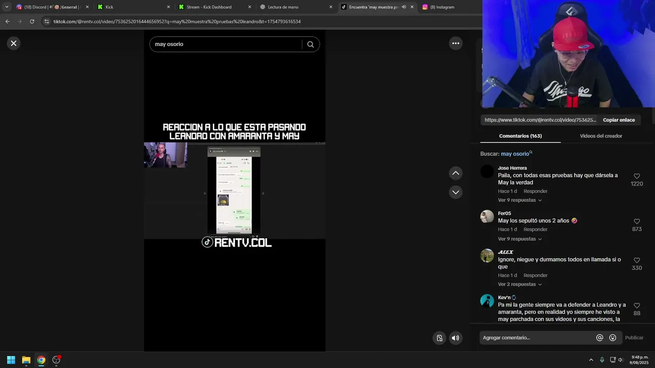The image size is (655, 368).
Task: Switch to 'Videos del creador' tab
Action: (x=601, y=136)
